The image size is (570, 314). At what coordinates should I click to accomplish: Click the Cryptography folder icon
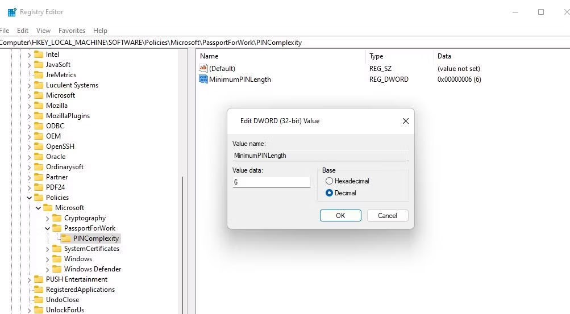pos(57,218)
